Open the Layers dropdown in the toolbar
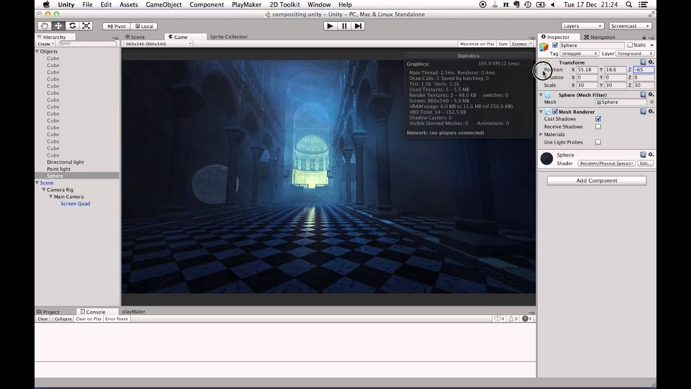 tap(582, 26)
